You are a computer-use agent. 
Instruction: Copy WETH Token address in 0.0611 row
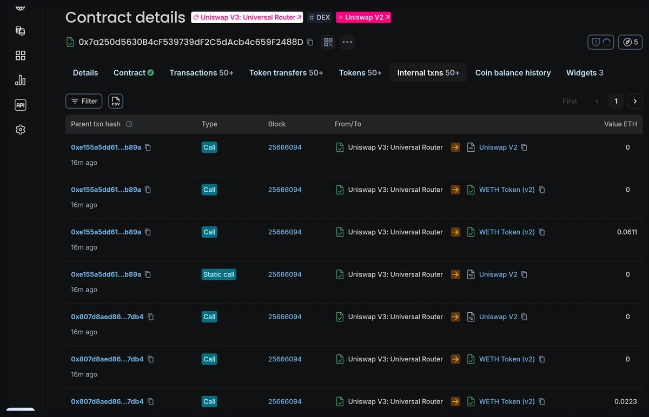coord(542,232)
